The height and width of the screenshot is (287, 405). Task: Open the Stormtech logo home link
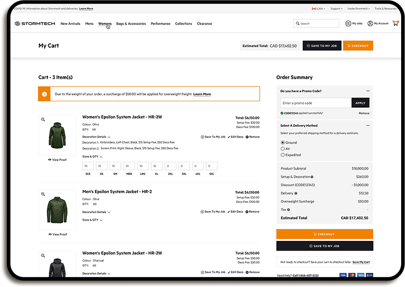point(35,24)
